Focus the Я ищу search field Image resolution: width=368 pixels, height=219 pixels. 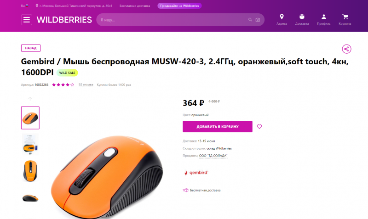pos(172,20)
